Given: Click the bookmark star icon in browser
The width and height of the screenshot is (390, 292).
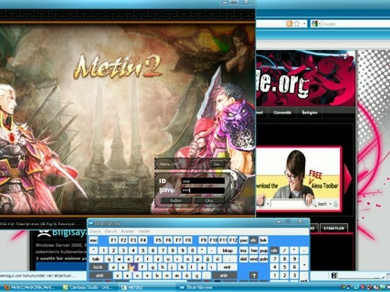Looking at the screenshot, I should click(x=297, y=24).
